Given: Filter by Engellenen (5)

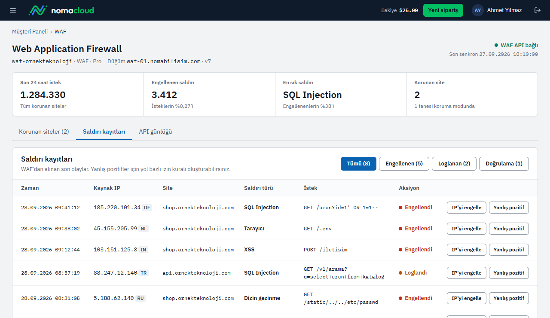Looking at the screenshot, I should (404, 164).
